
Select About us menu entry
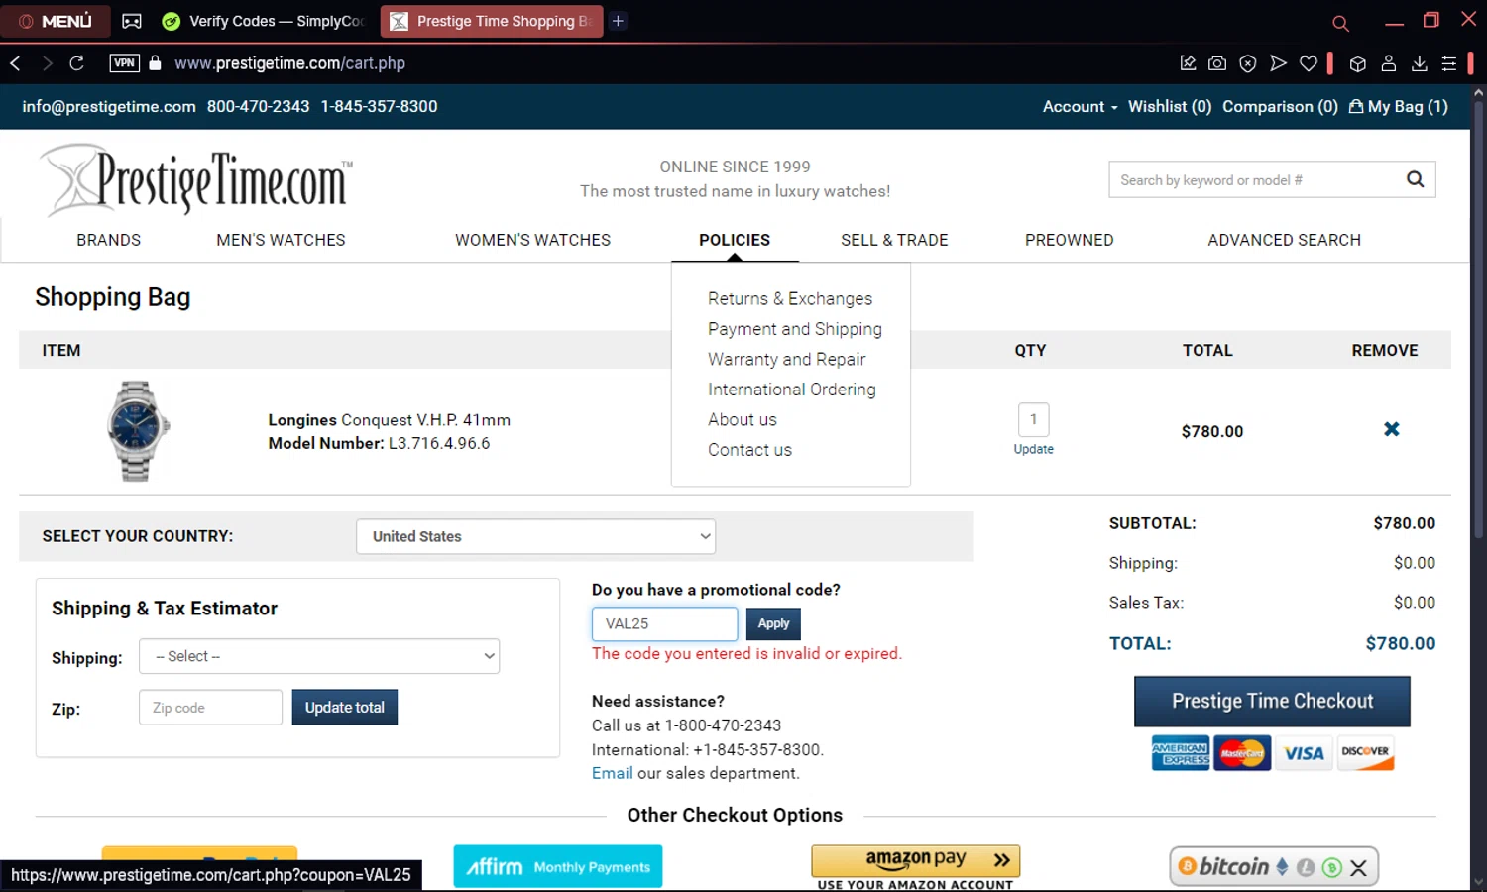(742, 419)
